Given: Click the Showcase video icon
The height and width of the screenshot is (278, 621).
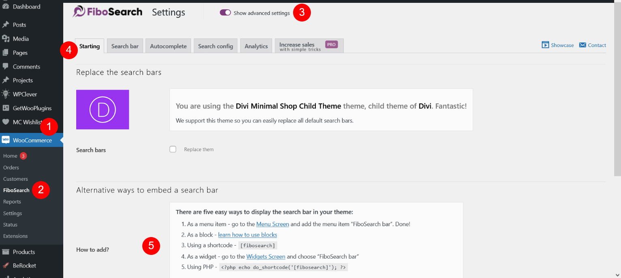Looking at the screenshot, I should (545, 45).
